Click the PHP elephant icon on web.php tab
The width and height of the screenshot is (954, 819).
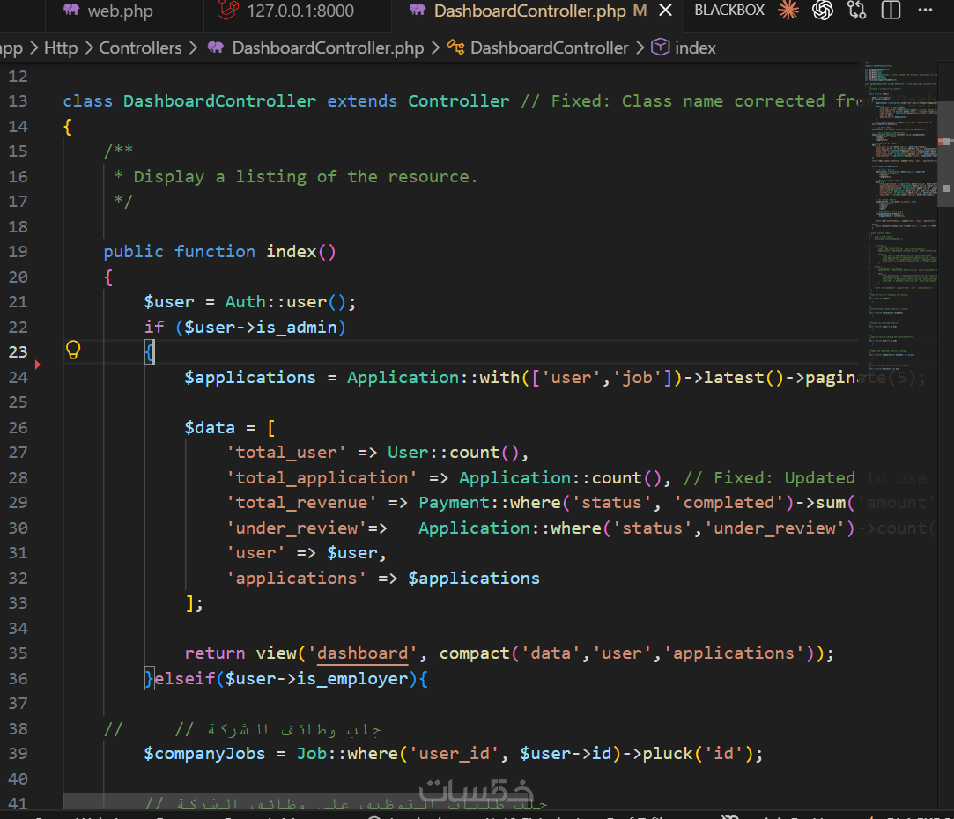click(71, 10)
